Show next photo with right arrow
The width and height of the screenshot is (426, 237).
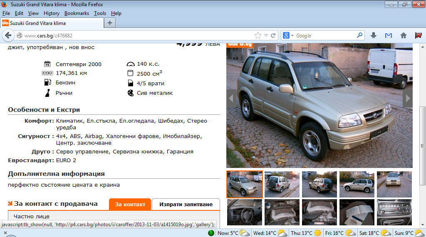coord(408,98)
